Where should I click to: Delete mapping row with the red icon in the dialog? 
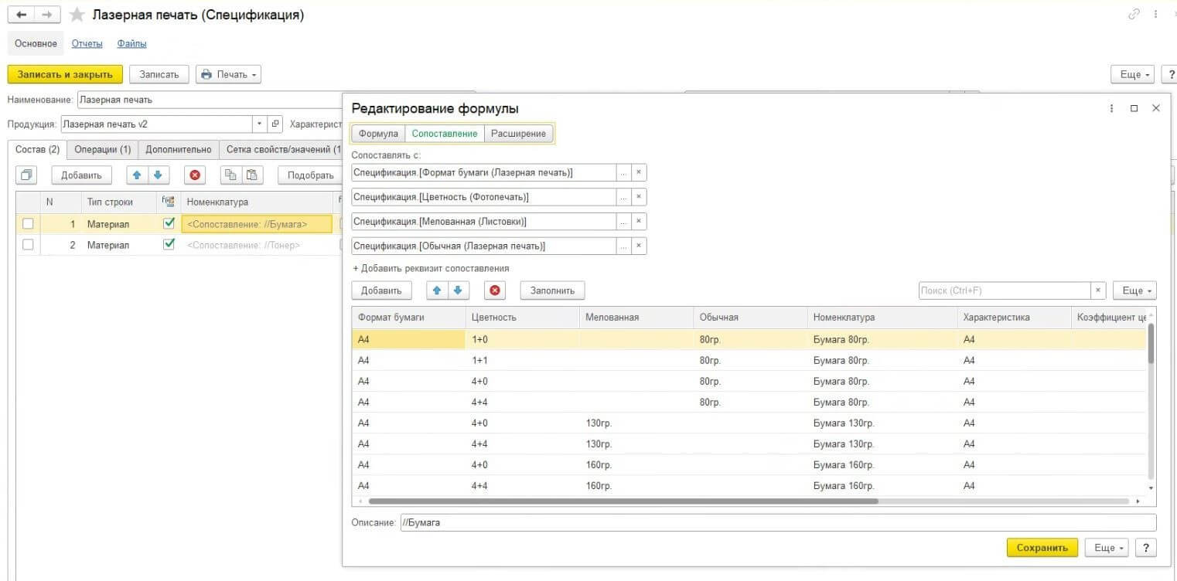[x=495, y=290]
